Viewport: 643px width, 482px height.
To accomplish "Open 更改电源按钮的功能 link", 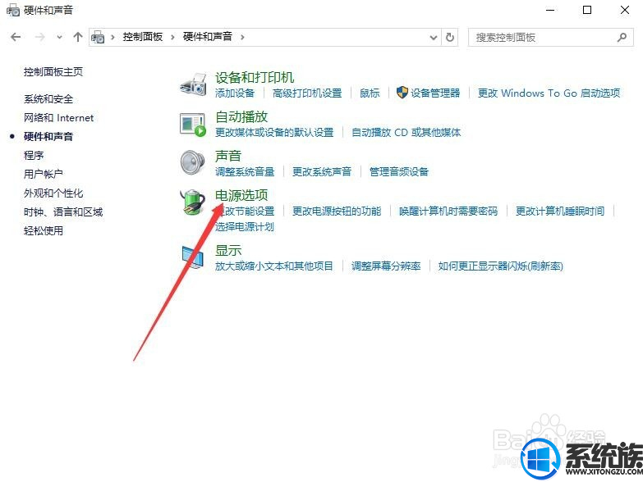I will point(337,211).
